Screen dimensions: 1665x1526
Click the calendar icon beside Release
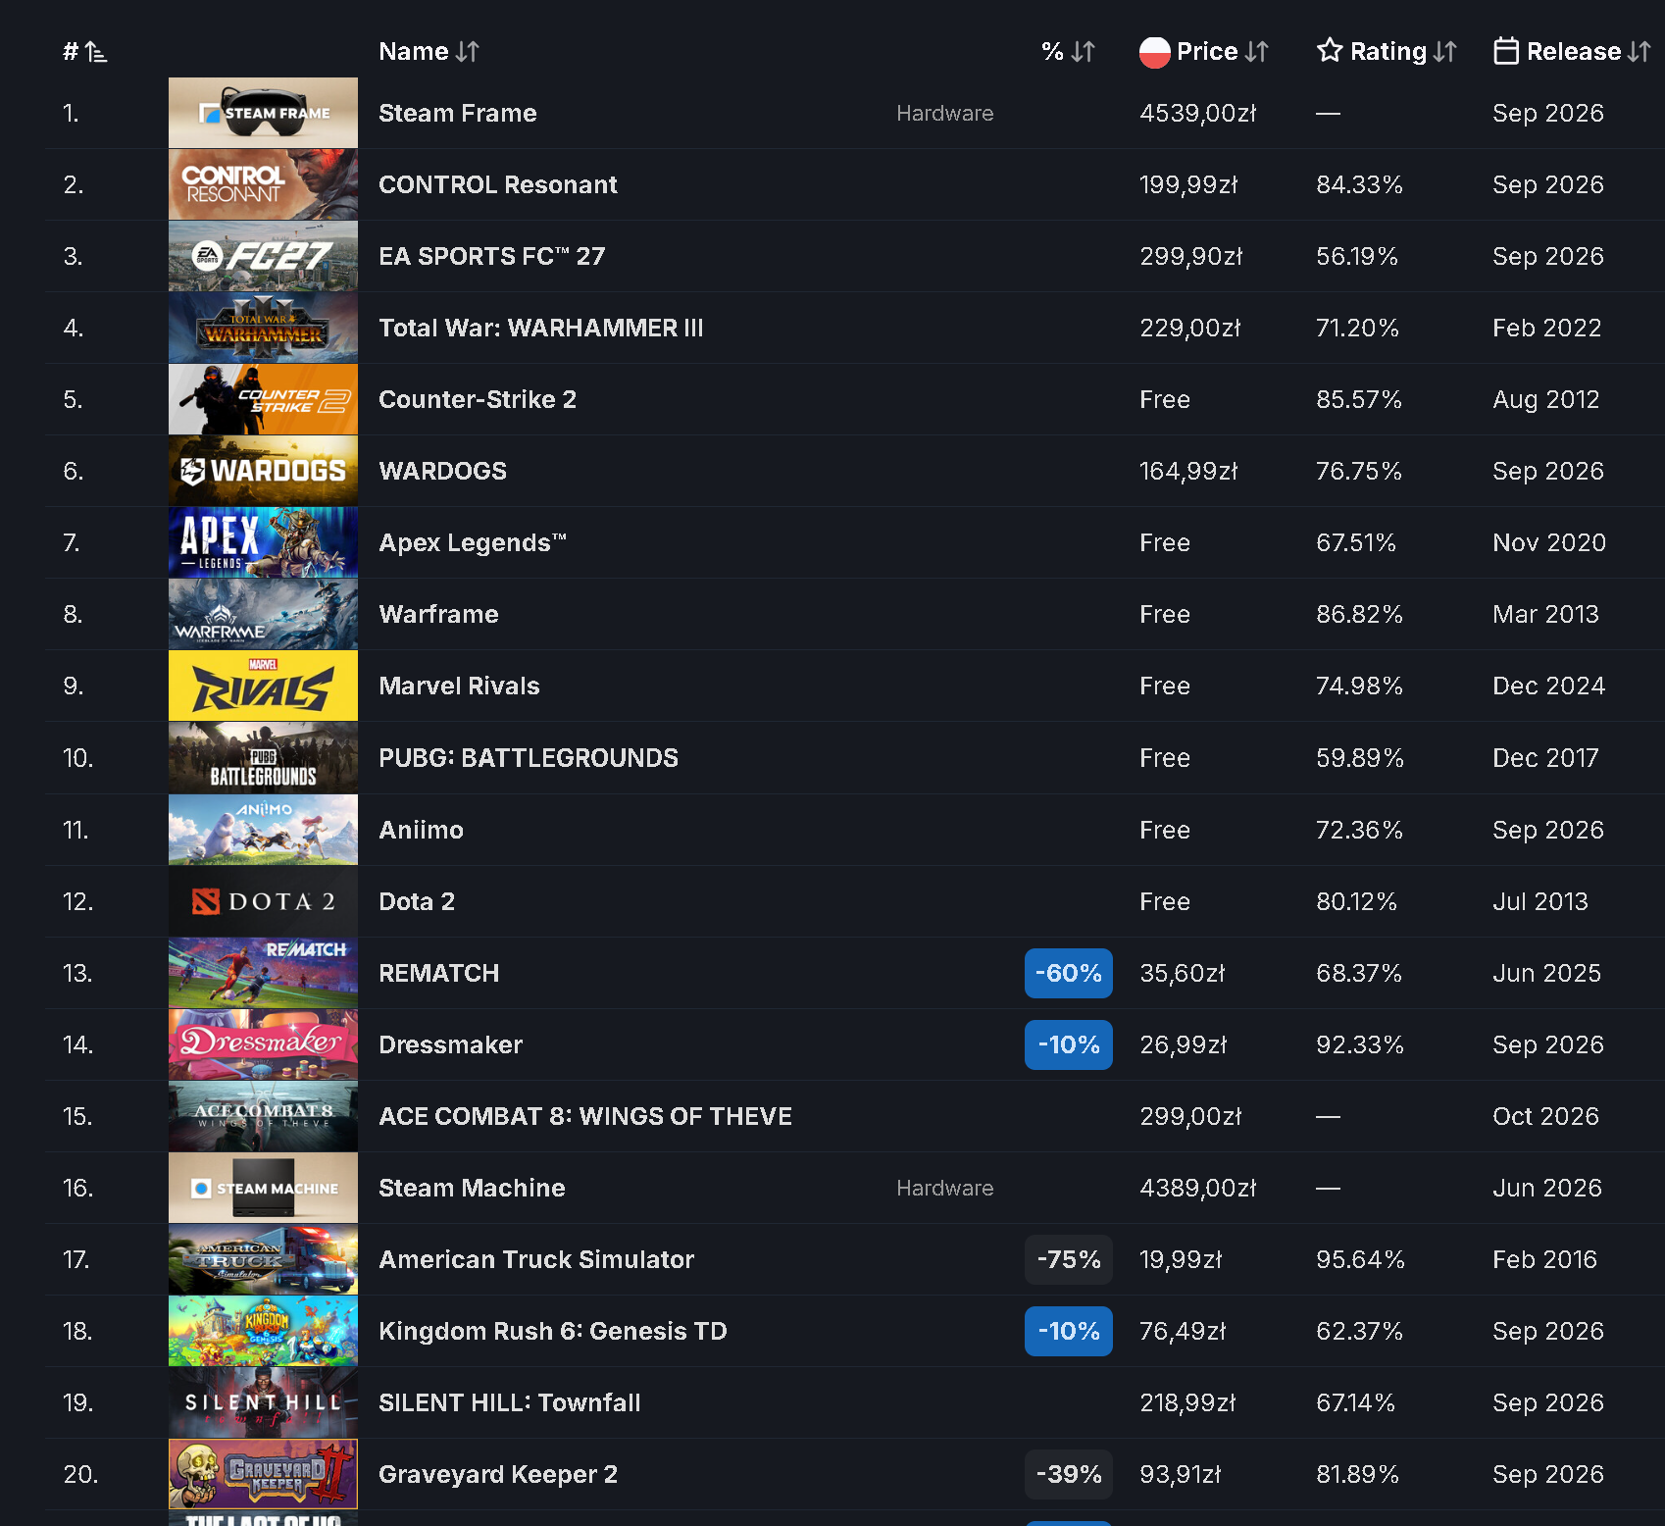(x=1506, y=51)
